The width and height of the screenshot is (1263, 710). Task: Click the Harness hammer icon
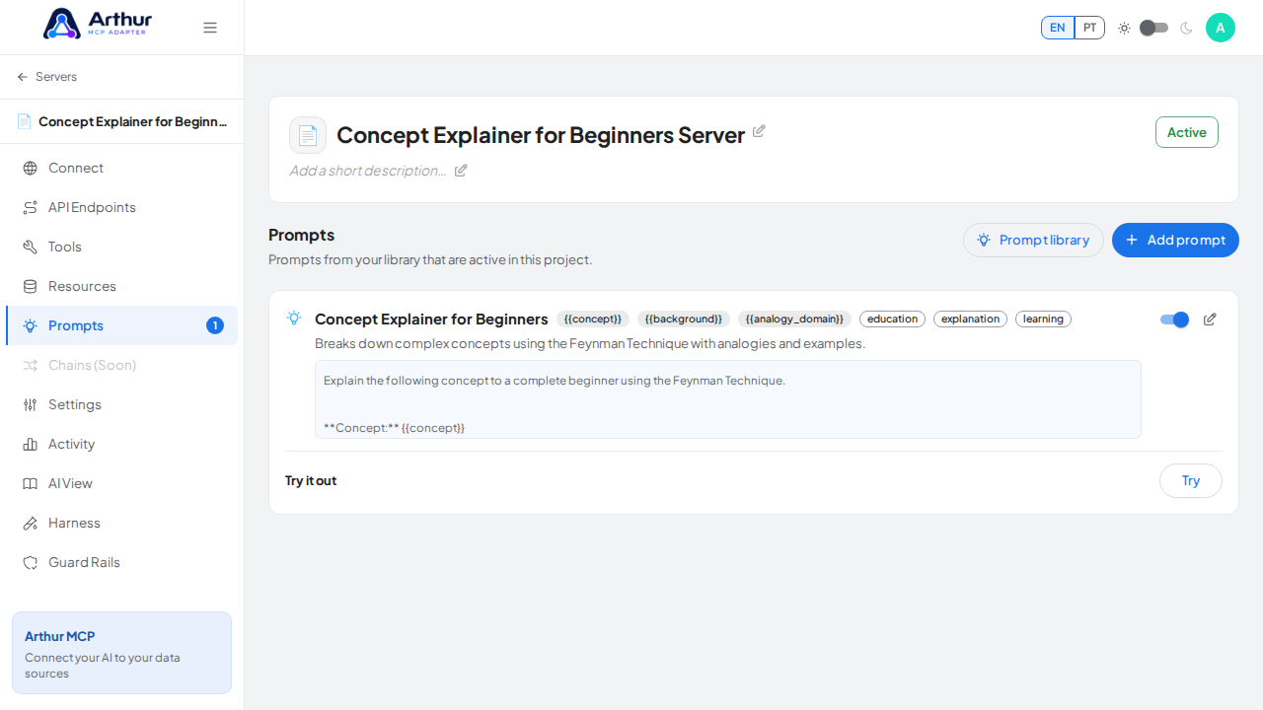pos(30,523)
